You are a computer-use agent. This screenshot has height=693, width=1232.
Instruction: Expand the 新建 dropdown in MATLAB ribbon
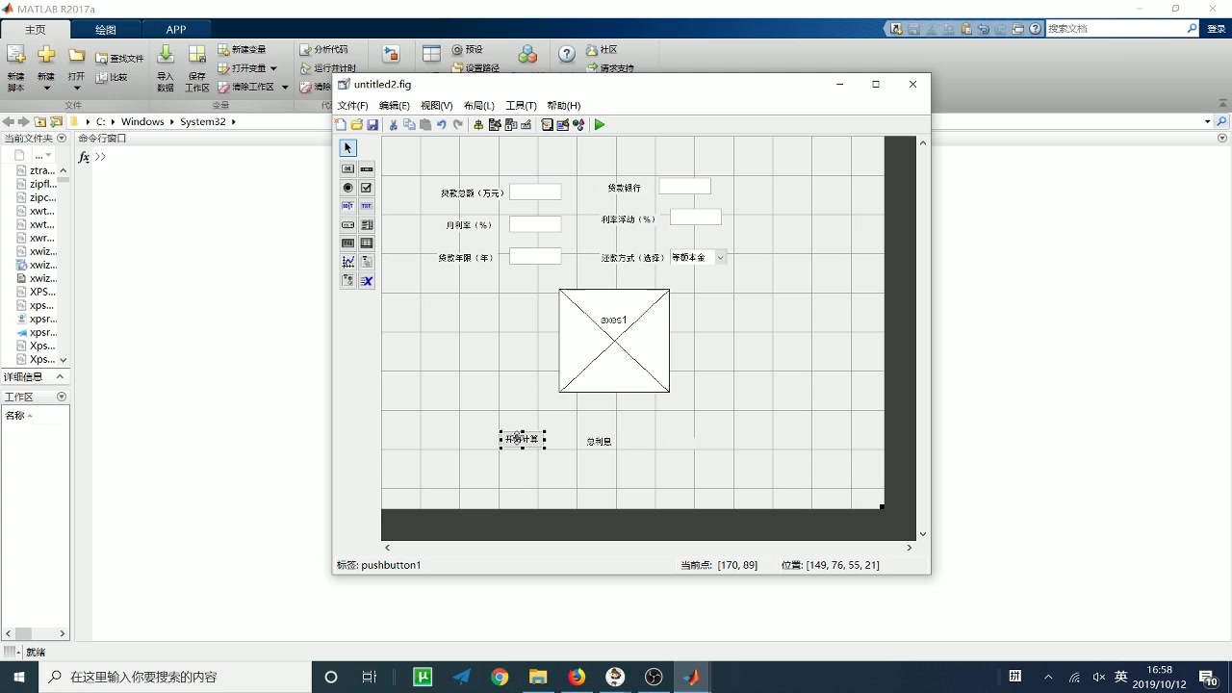(45, 89)
